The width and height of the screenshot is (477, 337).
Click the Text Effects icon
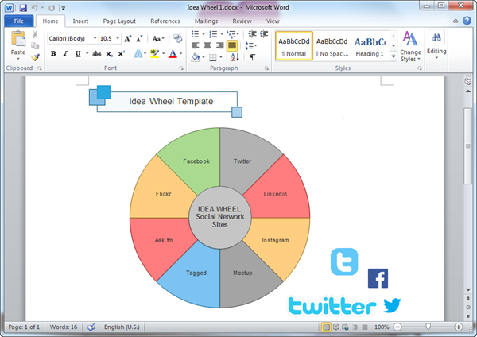pos(138,54)
